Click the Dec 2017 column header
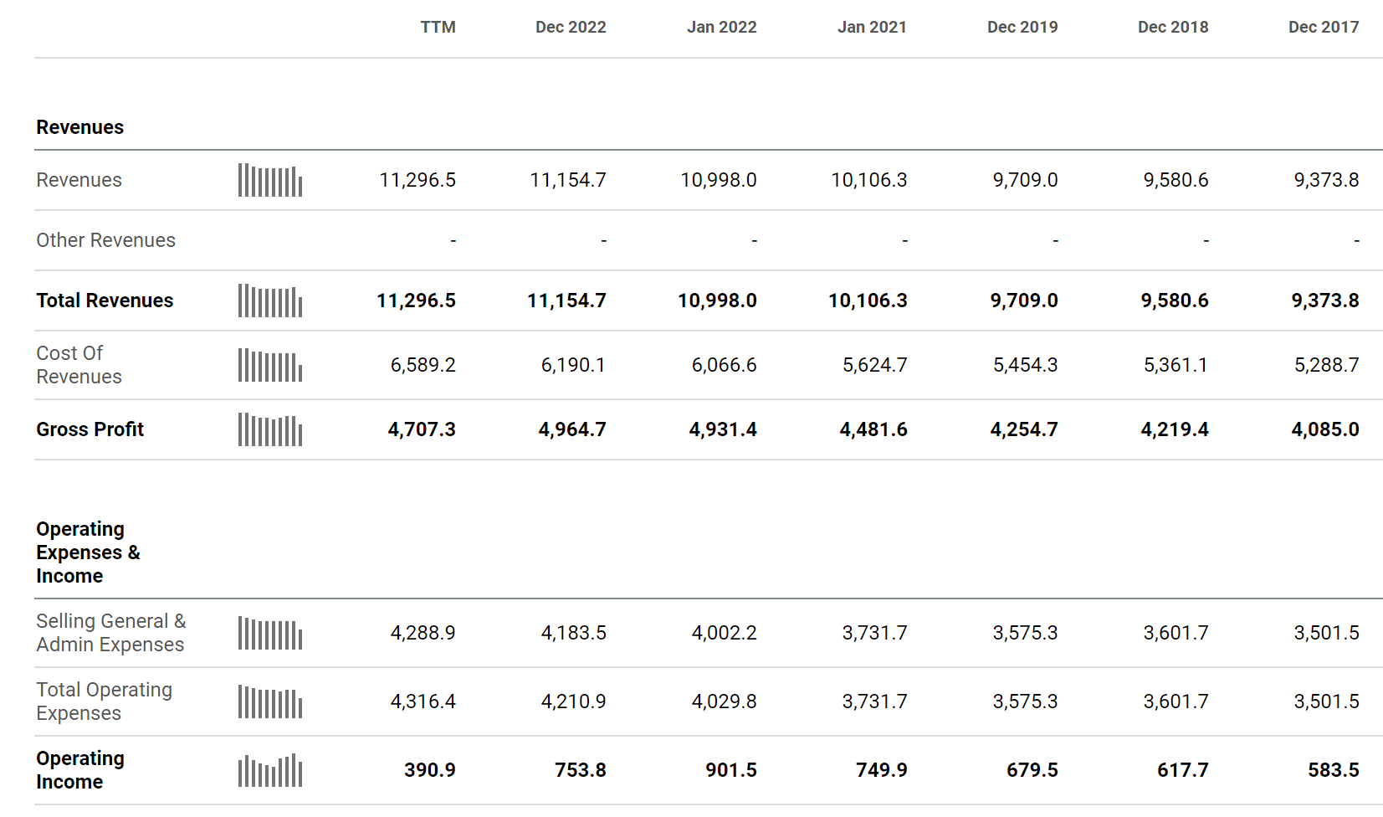1383x817 pixels. (x=1324, y=28)
